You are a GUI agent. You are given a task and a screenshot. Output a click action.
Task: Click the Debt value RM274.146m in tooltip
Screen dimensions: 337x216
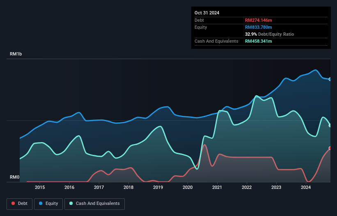tap(258, 20)
